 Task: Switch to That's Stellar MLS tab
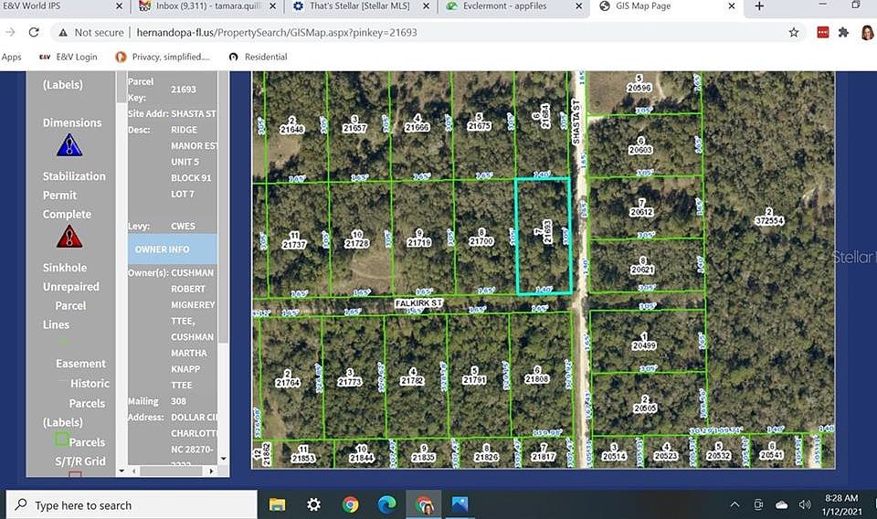click(x=360, y=6)
